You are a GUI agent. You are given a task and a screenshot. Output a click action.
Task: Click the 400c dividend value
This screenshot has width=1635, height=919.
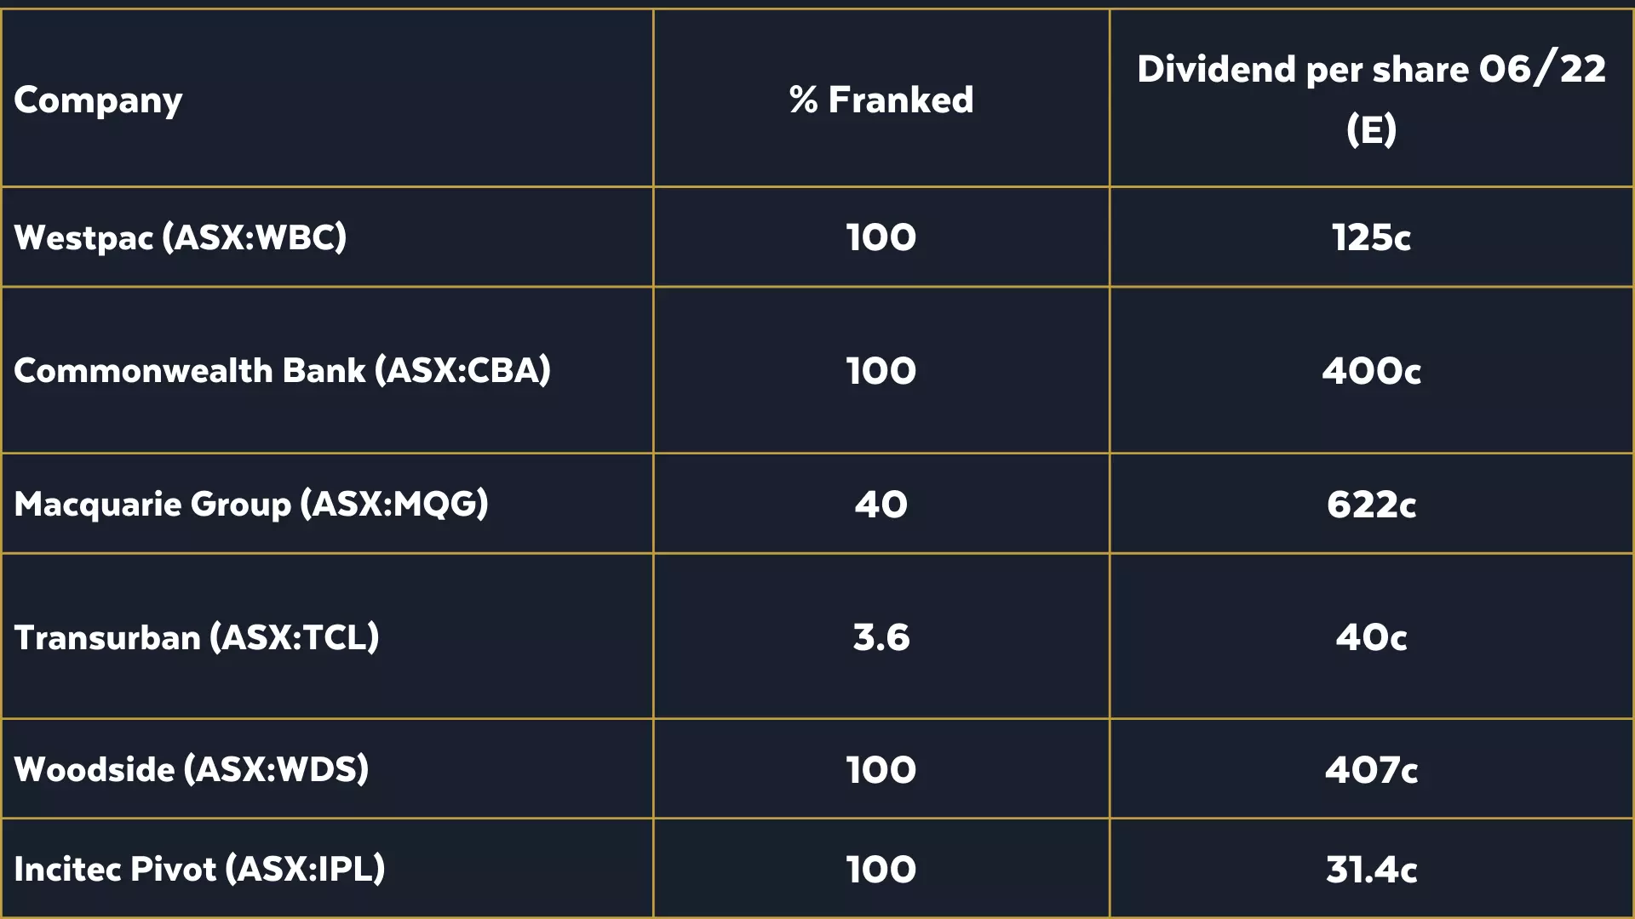pos(1371,371)
